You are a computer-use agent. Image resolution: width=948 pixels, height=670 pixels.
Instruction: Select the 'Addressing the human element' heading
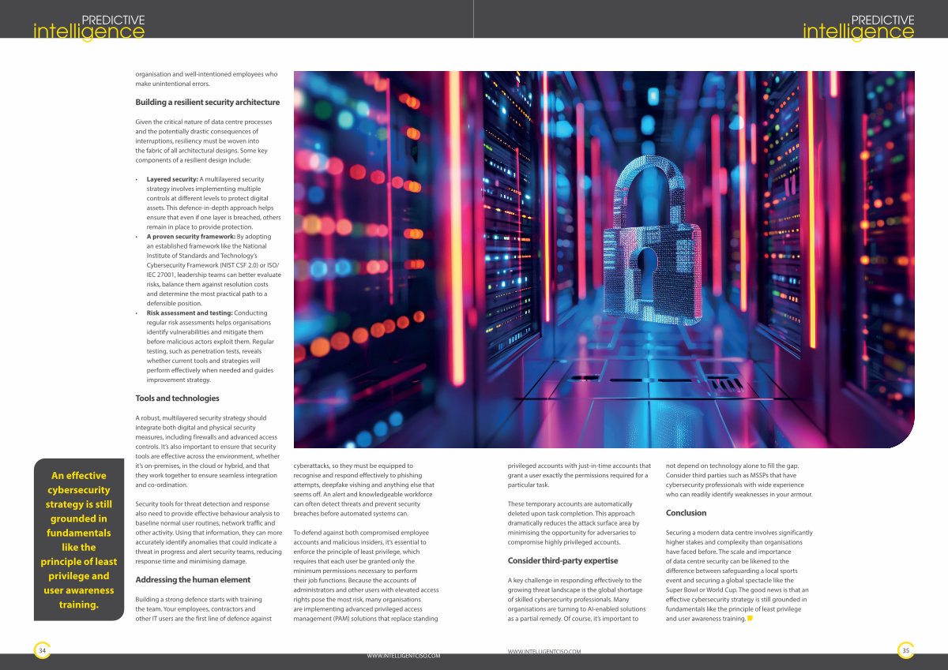(x=193, y=579)
